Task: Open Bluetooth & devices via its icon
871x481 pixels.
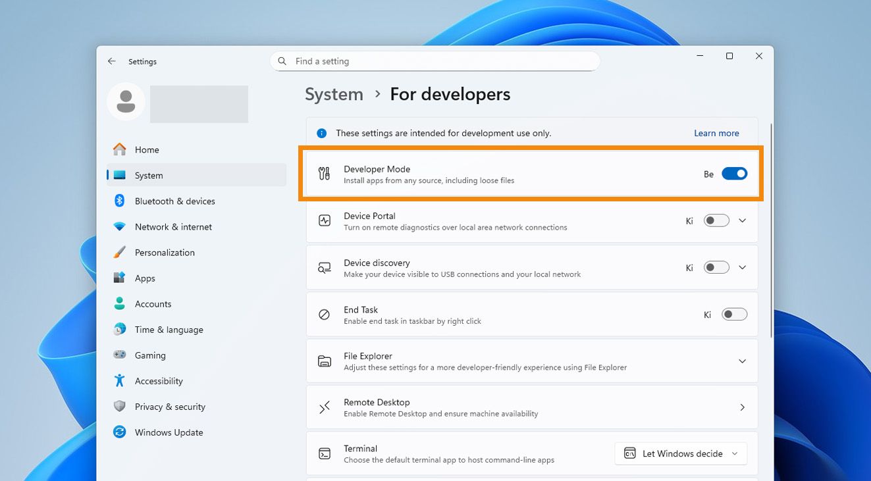Action: click(119, 201)
